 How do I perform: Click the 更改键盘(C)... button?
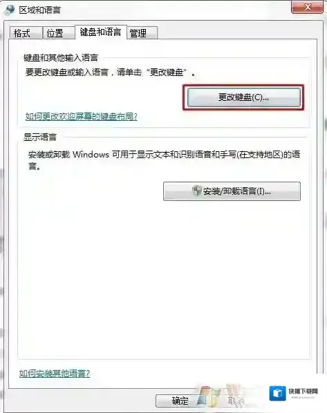click(x=243, y=97)
